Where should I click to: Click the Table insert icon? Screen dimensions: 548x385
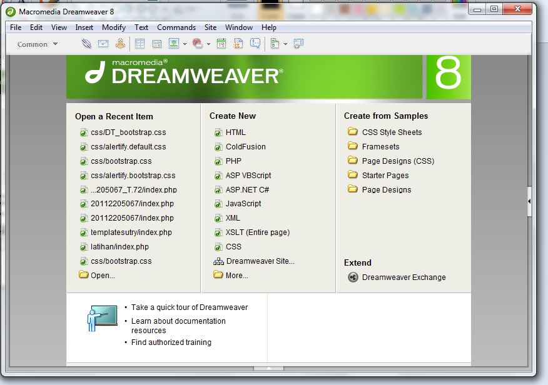point(140,44)
